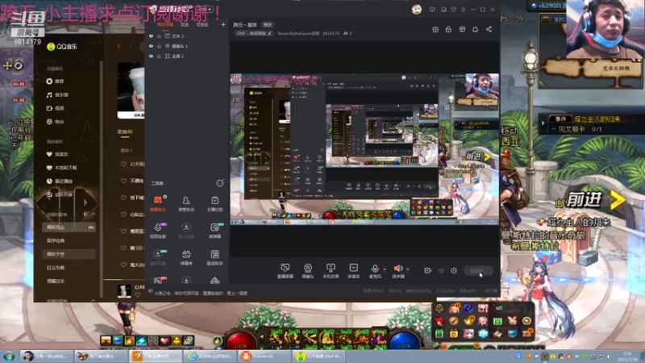Open the 弹幕秀 tool icon
The width and height of the screenshot is (645, 363).
pos(186,257)
